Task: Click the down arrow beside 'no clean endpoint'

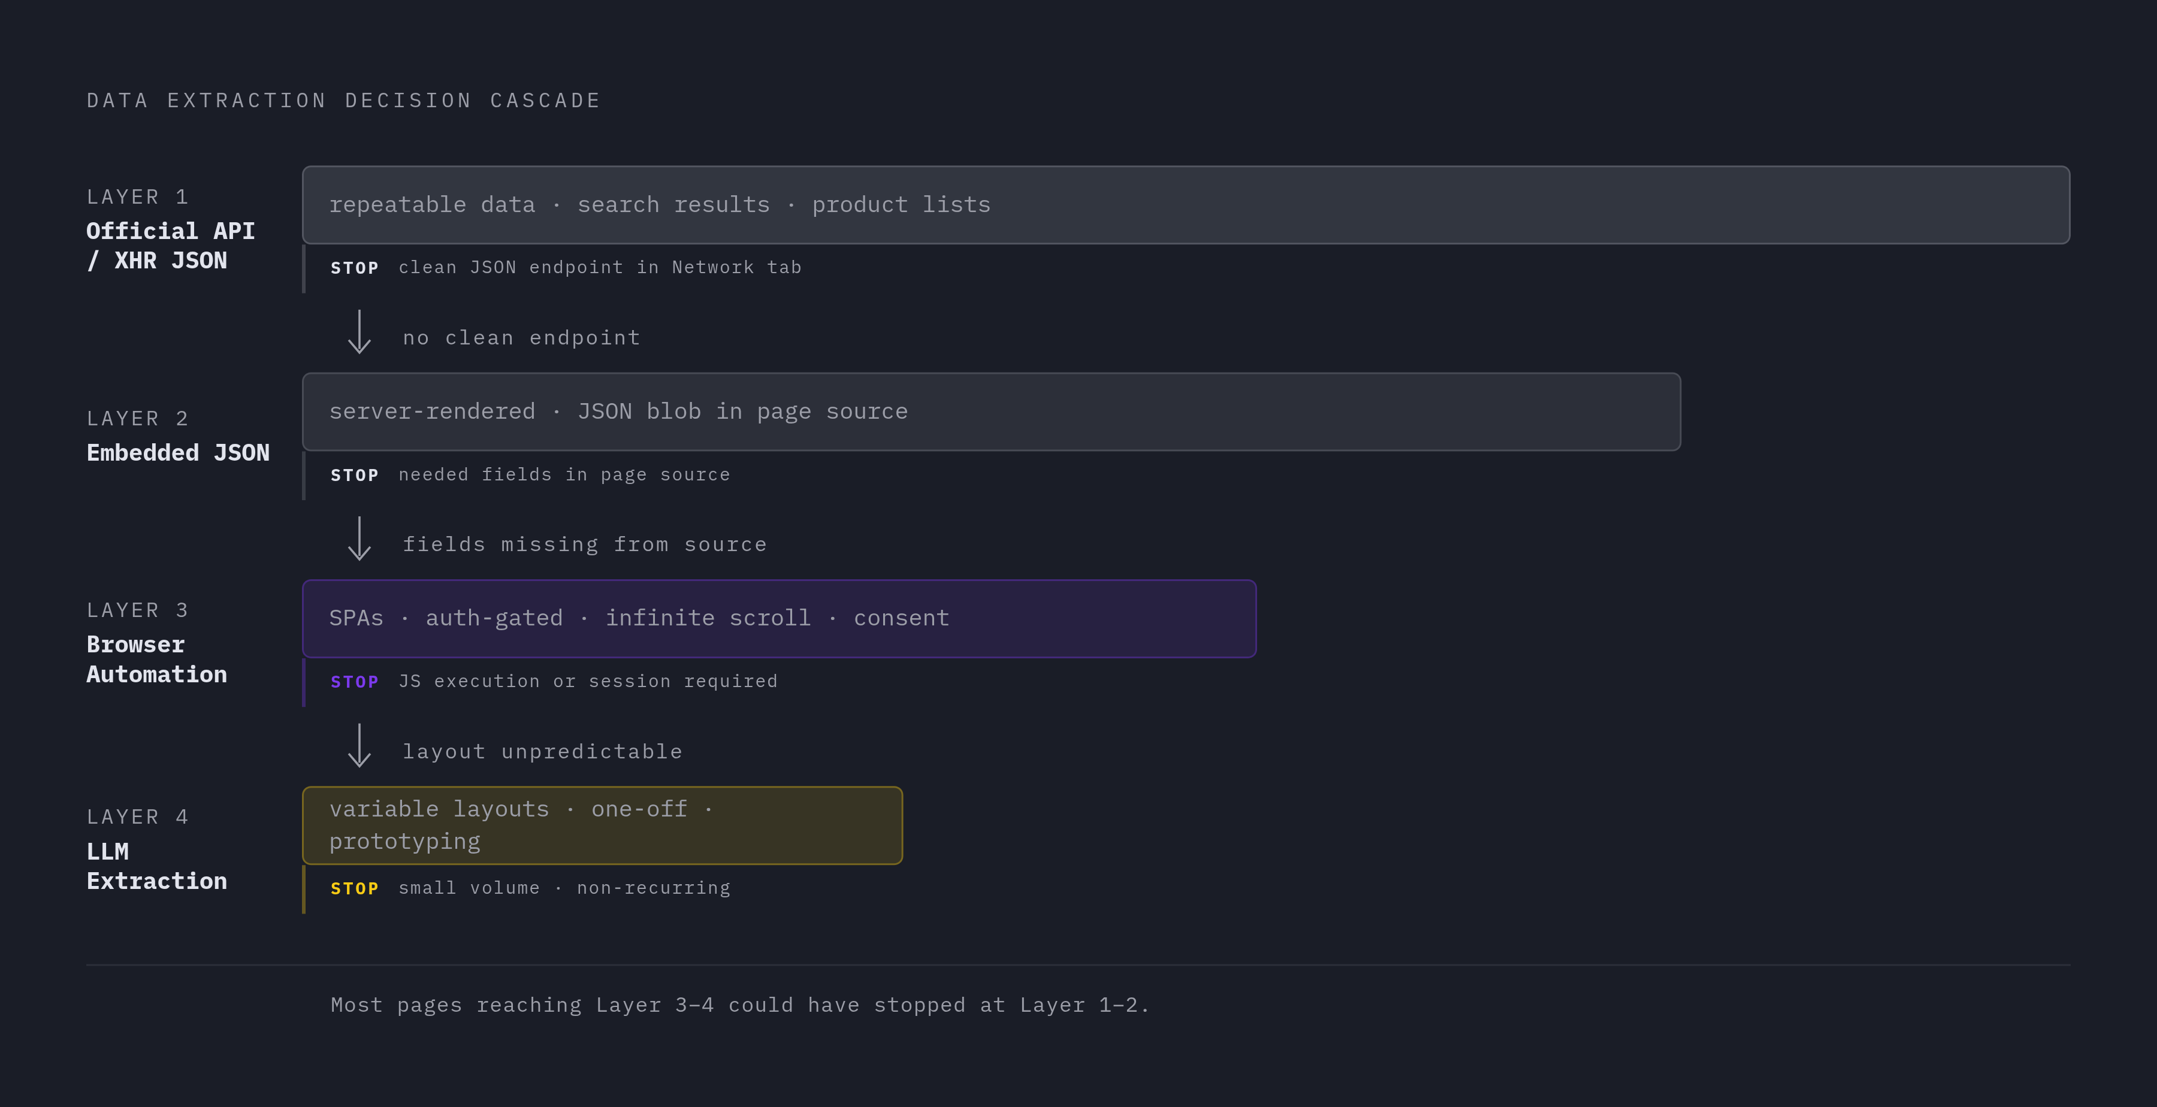Action: point(359,332)
